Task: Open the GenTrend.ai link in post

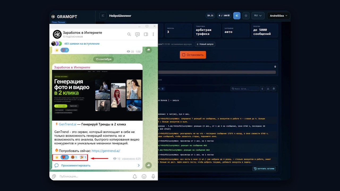Action: (67, 124)
